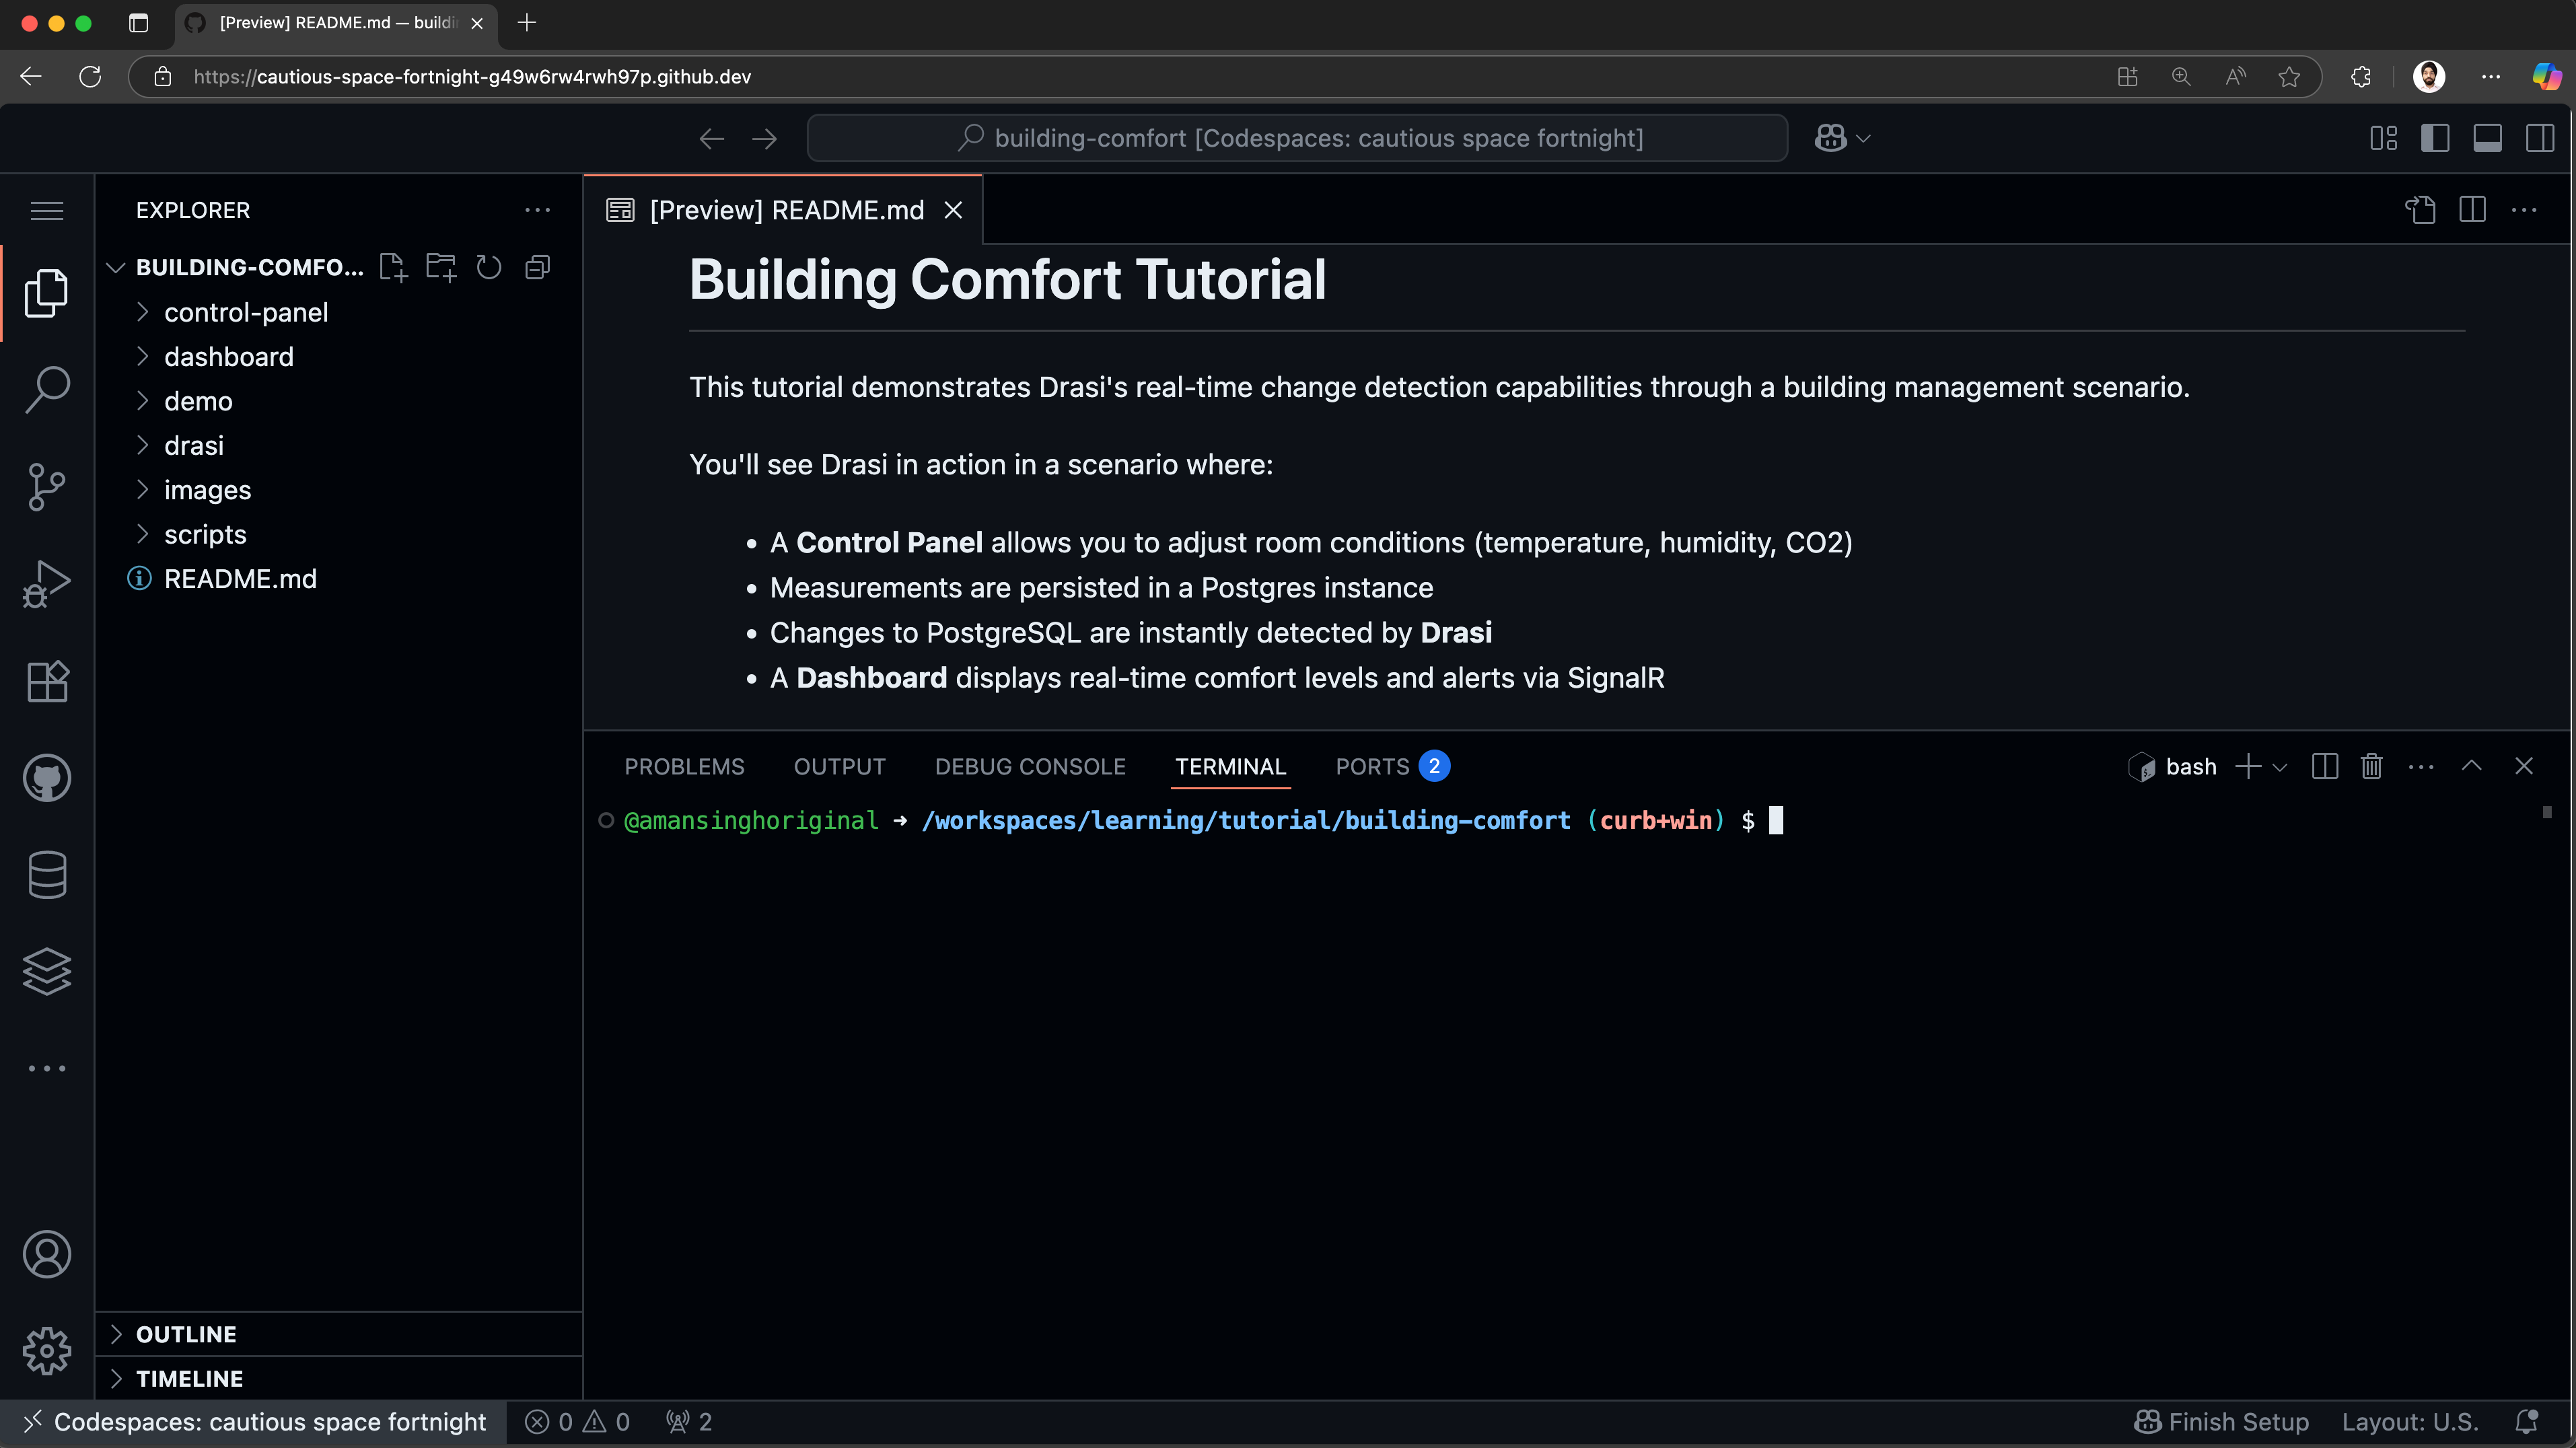Collapse all folders in the Explorer
This screenshot has height=1448, width=2576.
click(x=537, y=266)
